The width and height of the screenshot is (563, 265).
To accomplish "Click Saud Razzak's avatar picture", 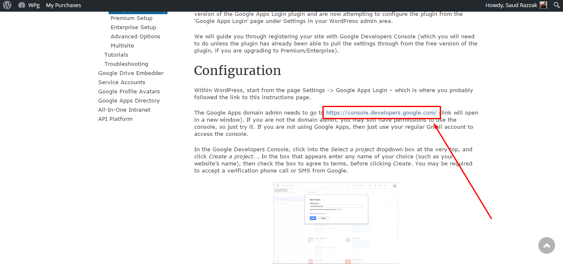I will 543,5.
